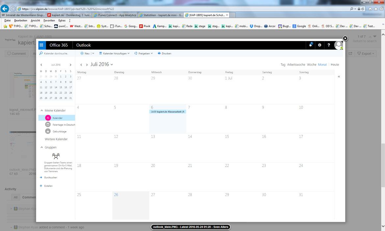The image size is (385, 231).
Task: Close the image lightbox overlay
Action: (345, 38)
